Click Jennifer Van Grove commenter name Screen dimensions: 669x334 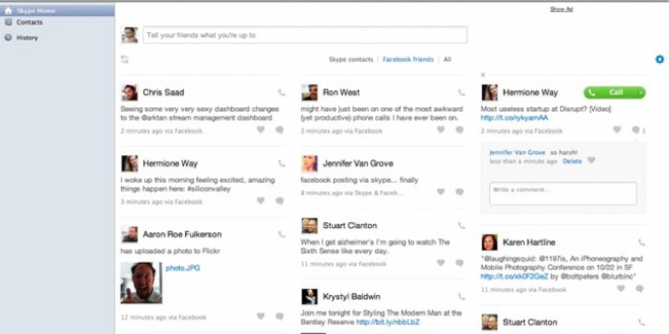pyautogui.click(x=517, y=152)
